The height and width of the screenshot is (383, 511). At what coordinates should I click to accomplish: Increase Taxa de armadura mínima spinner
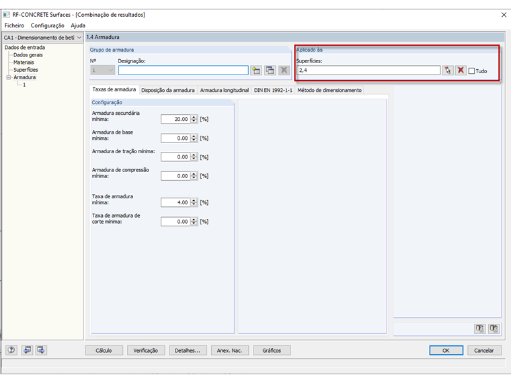194,201
